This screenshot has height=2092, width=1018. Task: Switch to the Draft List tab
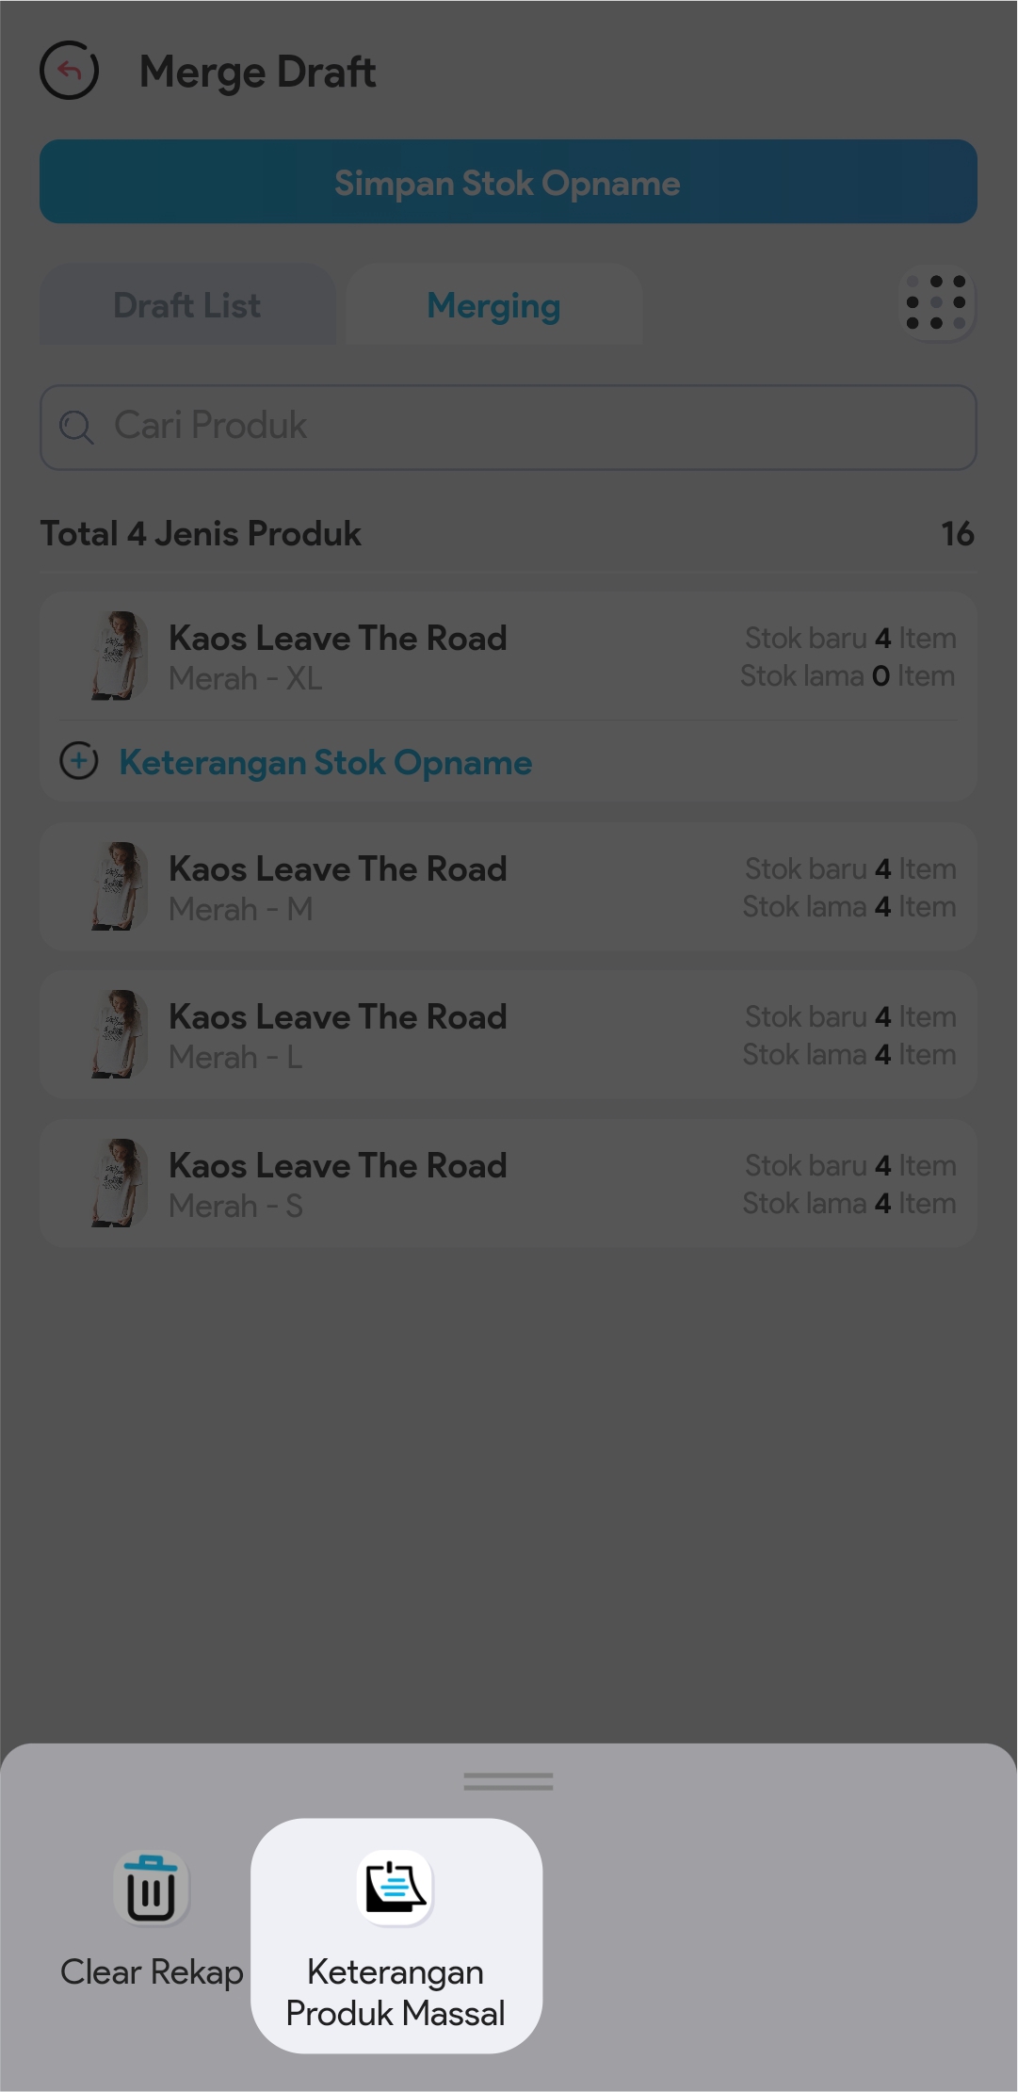tap(187, 305)
